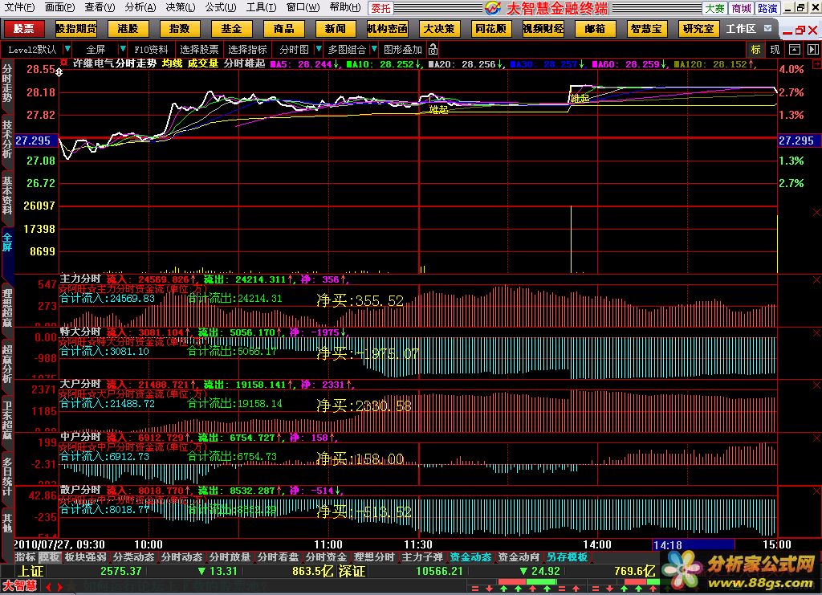This screenshot has height=595, width=822.
Task: Click the 标 indicator toggle button
Action: pos(755,49)
